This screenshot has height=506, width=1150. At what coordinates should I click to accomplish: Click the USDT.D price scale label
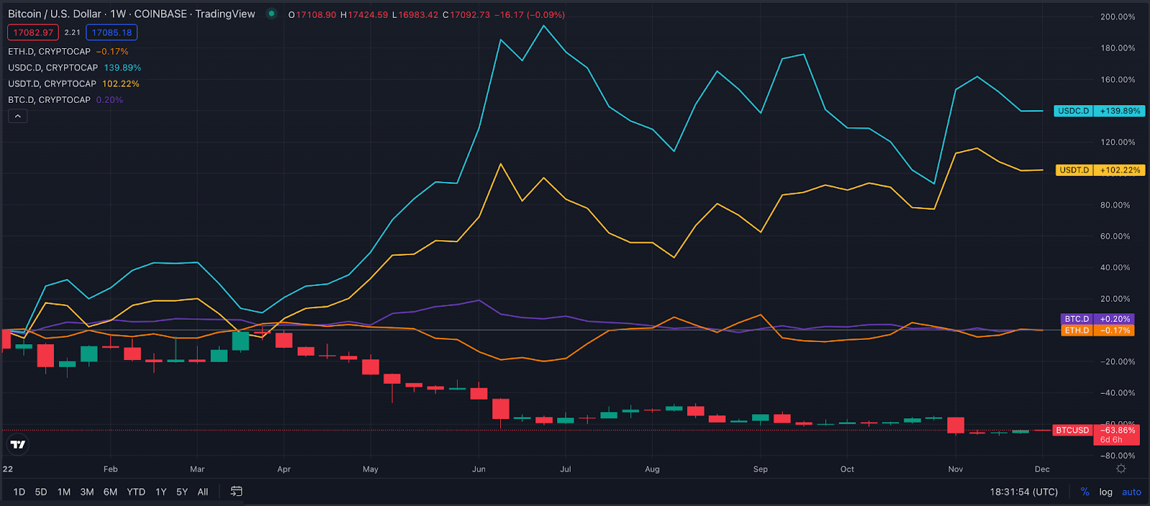(x=1100, y=170)
